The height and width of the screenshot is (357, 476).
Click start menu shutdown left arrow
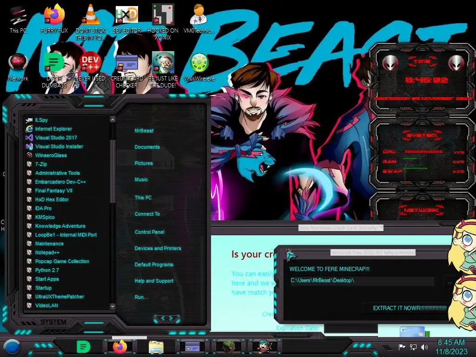pyautogui.click(x=163, y=318)
